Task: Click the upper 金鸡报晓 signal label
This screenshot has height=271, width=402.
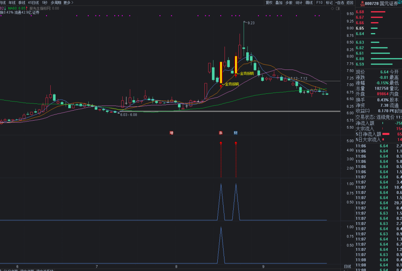Action: 247,74
